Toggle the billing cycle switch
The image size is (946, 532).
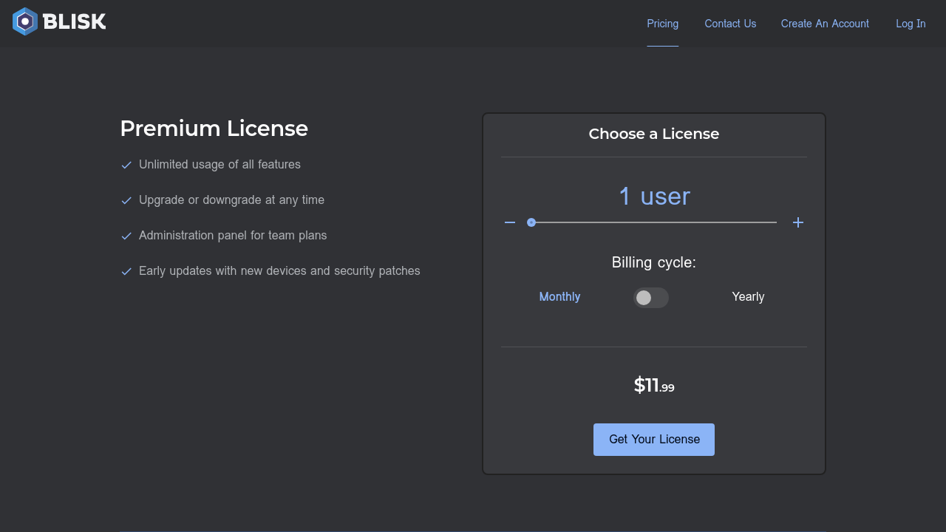[x=650, y=298]
